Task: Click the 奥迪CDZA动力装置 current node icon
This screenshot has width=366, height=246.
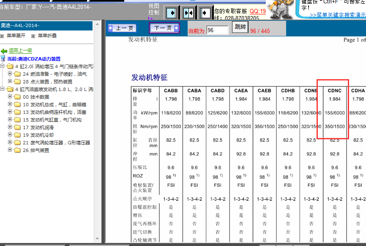Action: pos(3,58)
